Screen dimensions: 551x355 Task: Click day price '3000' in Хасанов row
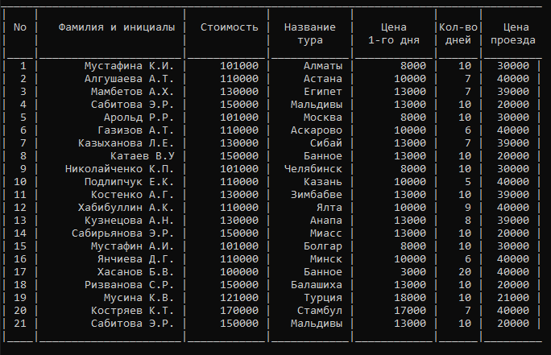click(413, 272)
